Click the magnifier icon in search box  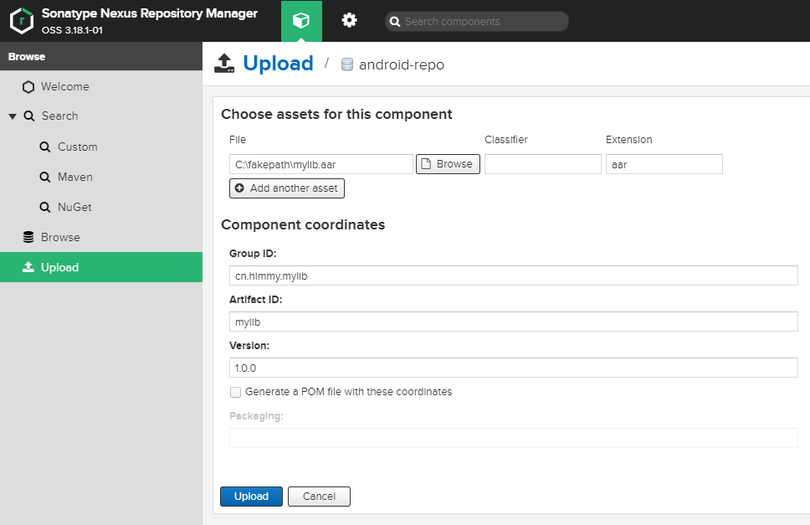395,22
